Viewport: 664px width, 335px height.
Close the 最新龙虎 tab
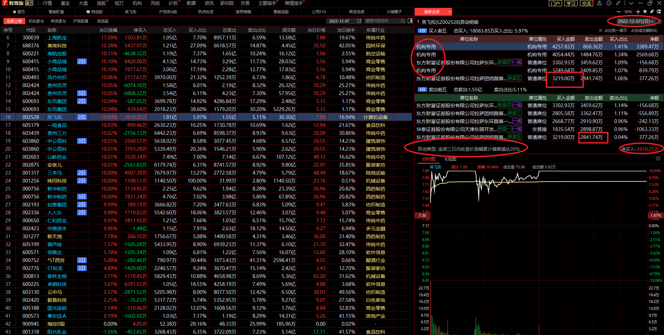[450, 12]
